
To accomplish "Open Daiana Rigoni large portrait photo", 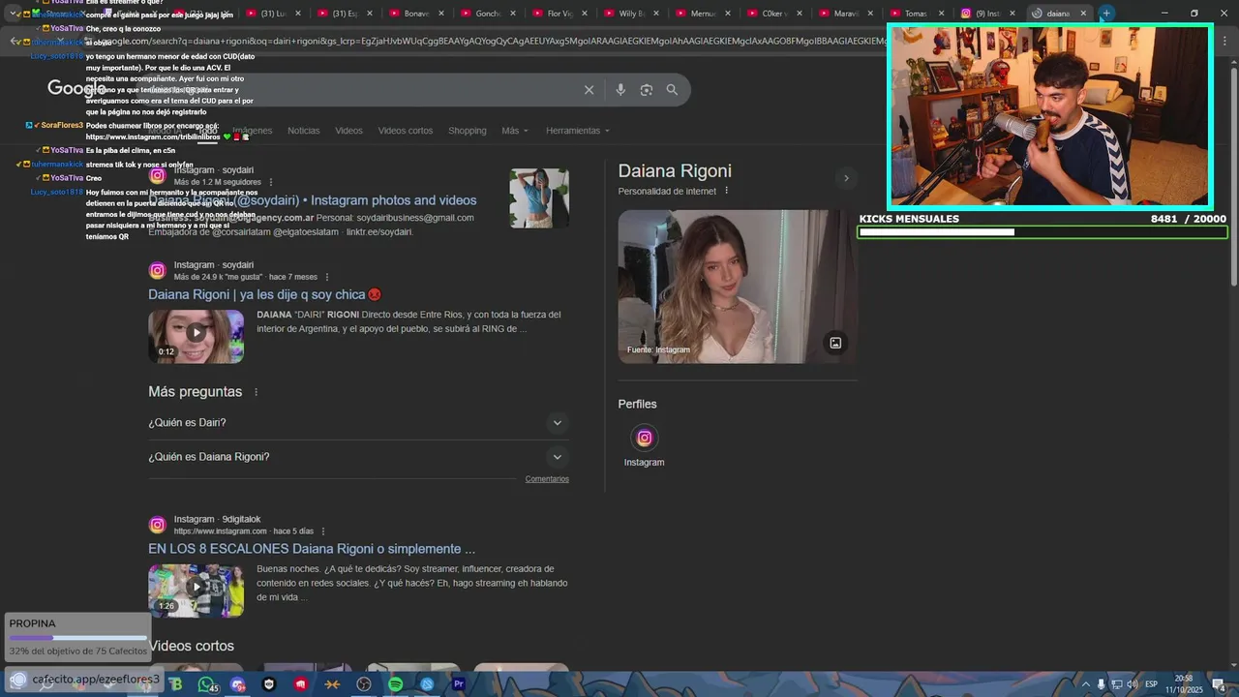I will pyautogui.click(x=738, y=287).
